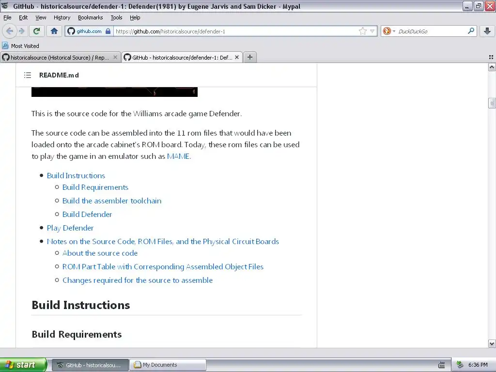Click the scrollbar down arrow

tap(492, 343)
